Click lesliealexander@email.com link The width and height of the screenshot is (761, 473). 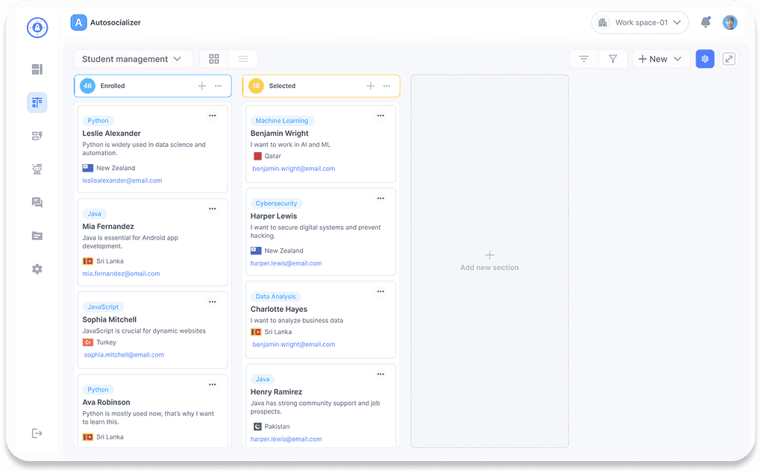[x=122, y=181]
